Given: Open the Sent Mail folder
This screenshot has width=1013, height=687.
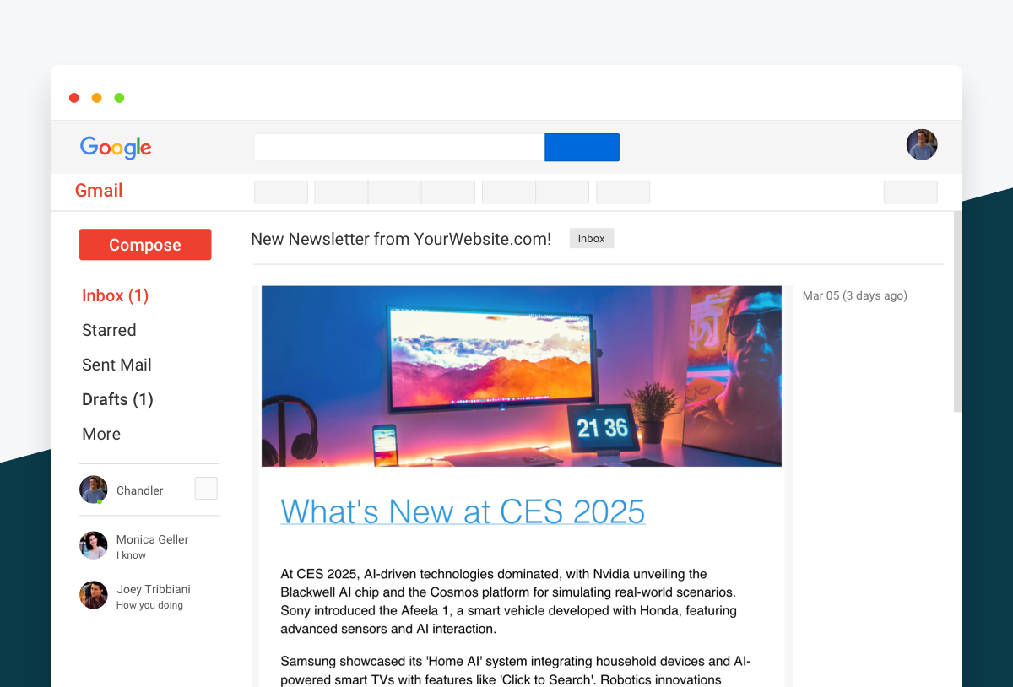Looking at the screenshot, I should coord(116,365).
